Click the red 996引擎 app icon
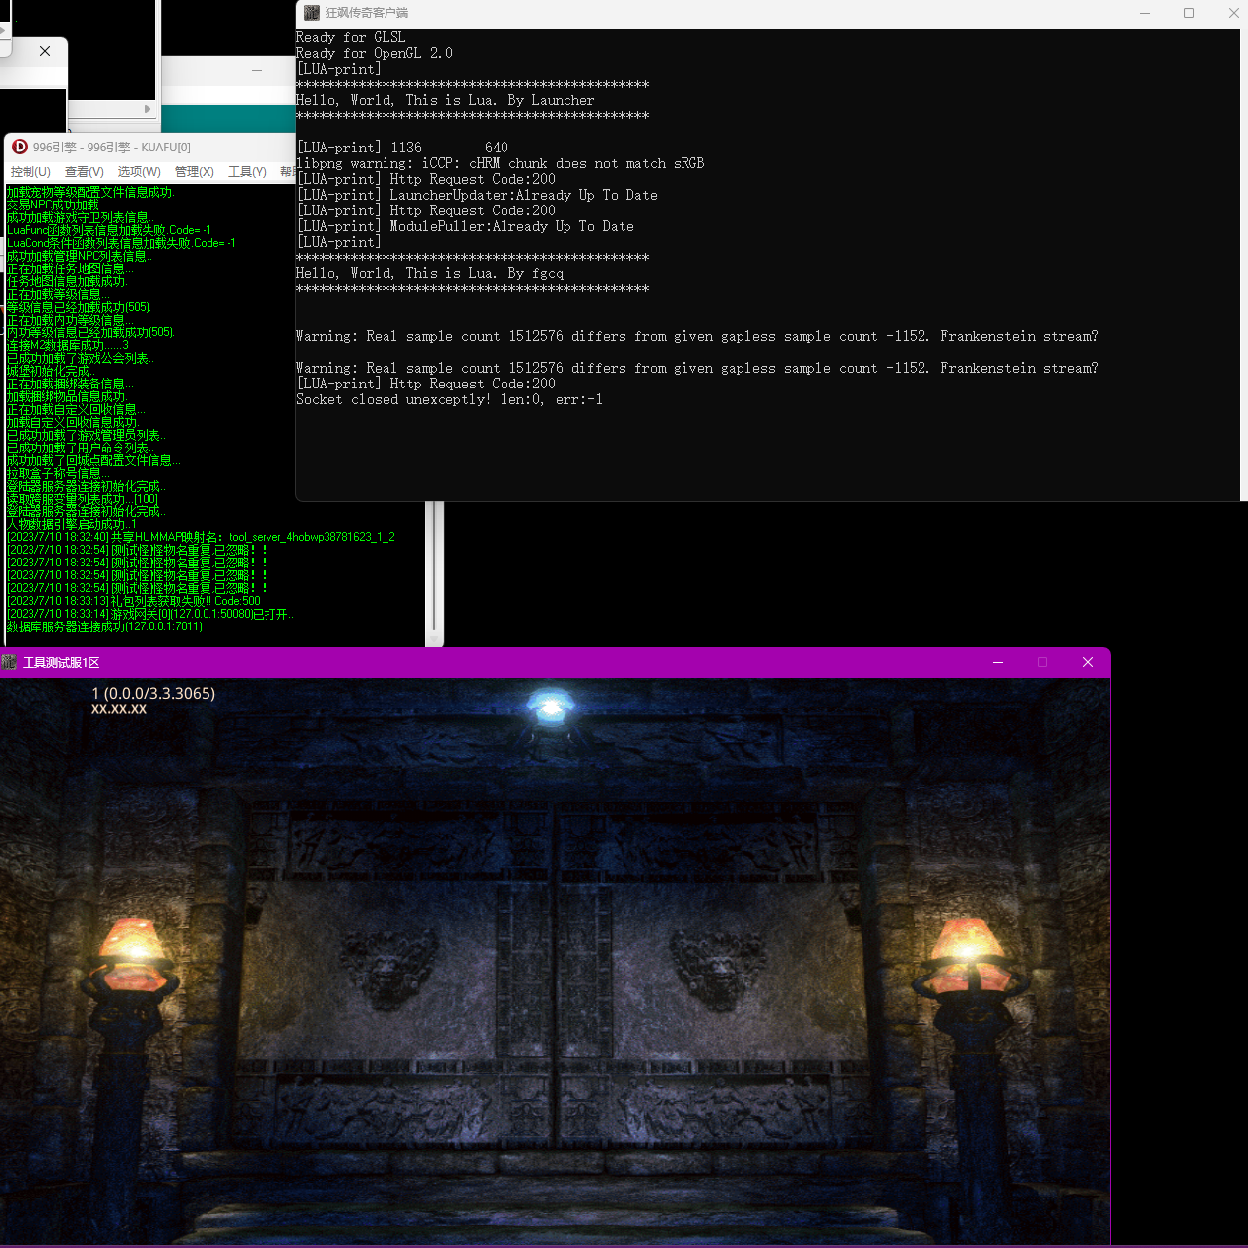Screen dimensions: 1248x1248 [x=20, y=147]
